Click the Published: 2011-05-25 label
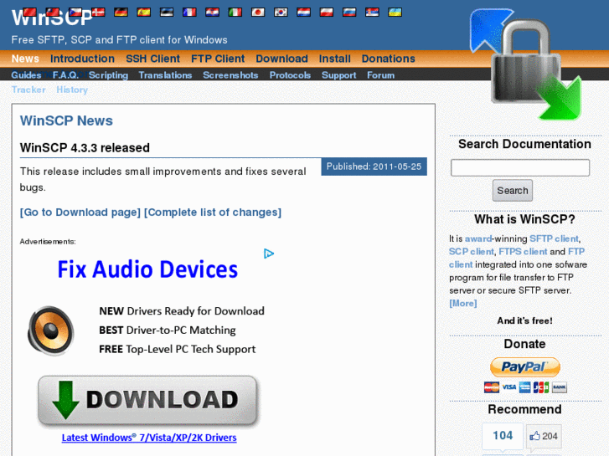The height and width of the screenshot is (456, 609). (374, 167)
